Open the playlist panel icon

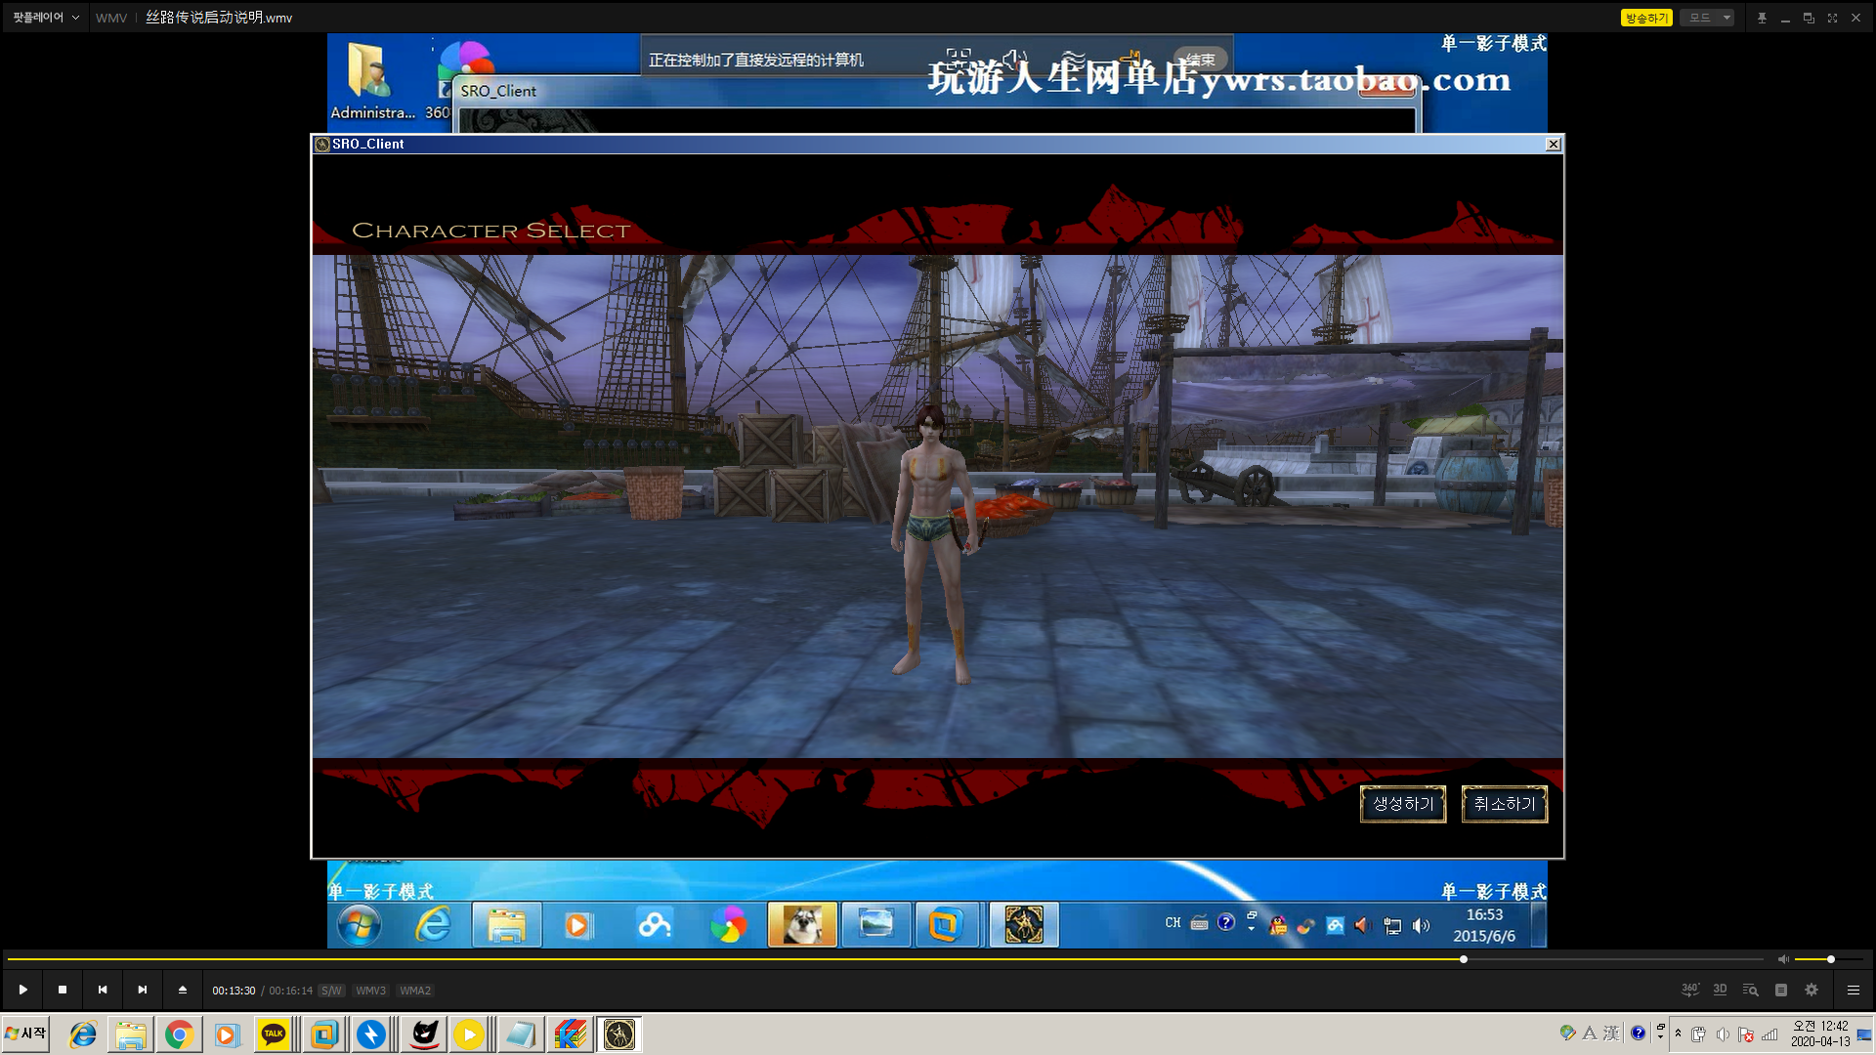point(1781,990)
